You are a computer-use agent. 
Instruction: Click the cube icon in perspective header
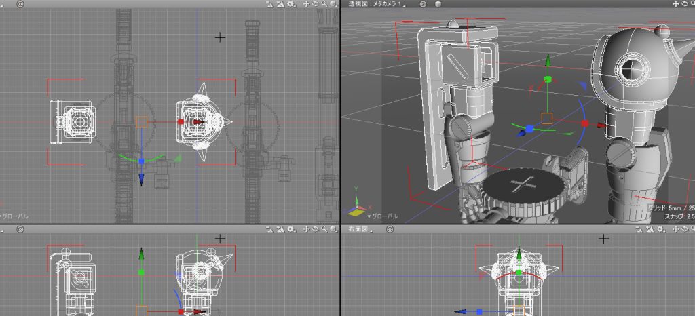point(438,4)
